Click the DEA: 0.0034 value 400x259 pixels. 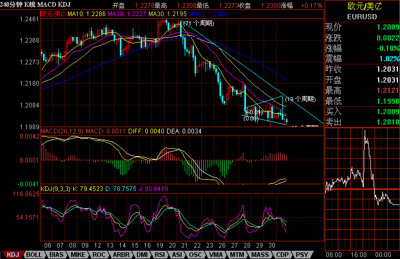[x=184, y=131]
